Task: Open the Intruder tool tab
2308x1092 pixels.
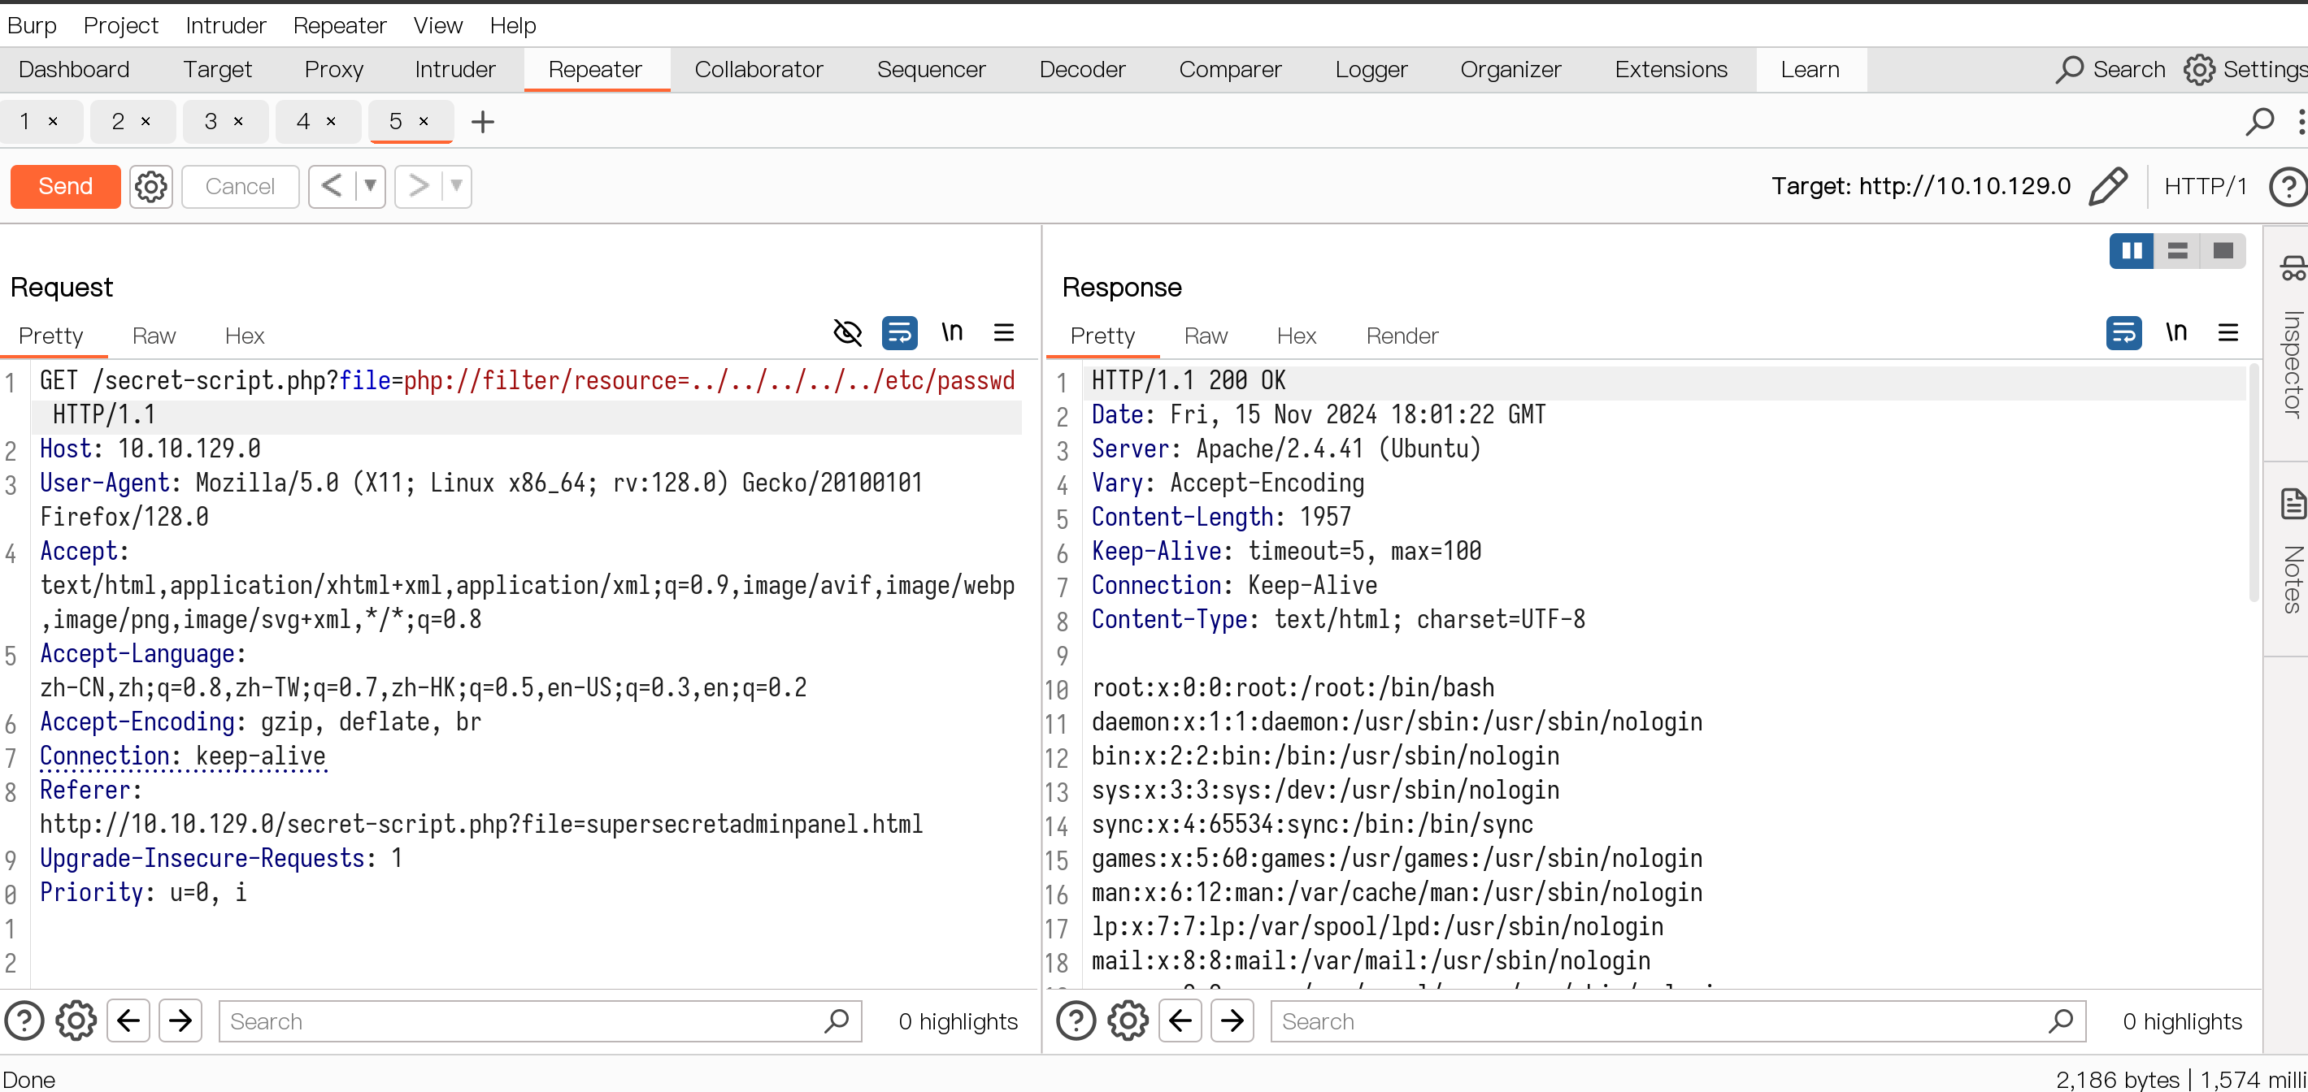Action: coord(454,70)
